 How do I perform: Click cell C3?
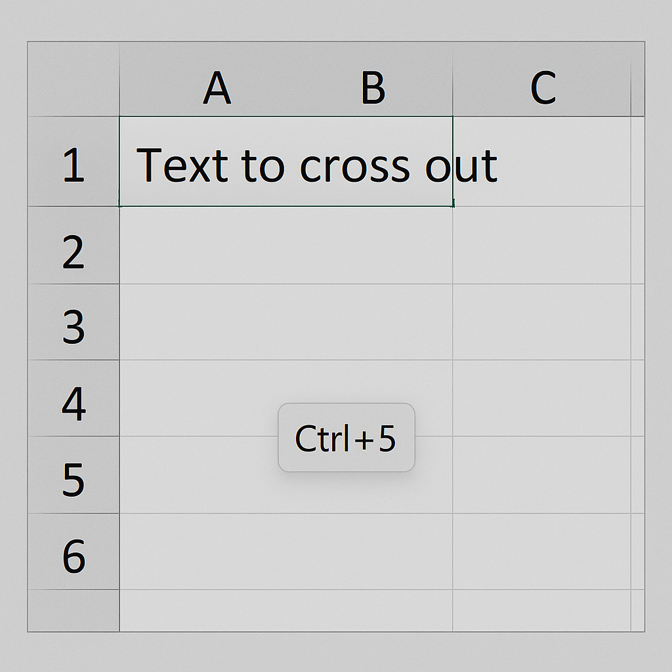click(x=542, y=322)
